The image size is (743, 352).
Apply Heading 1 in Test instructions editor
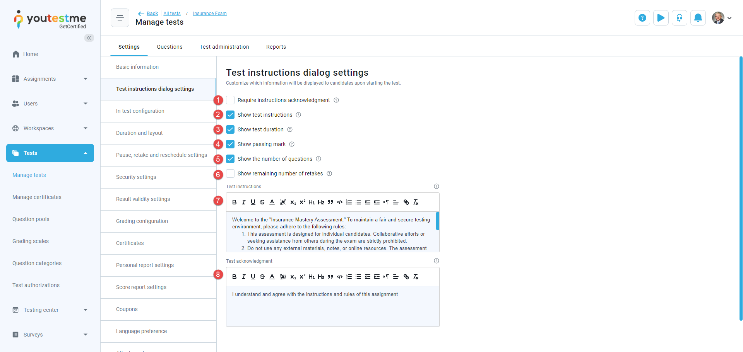(x=312, y=202)
